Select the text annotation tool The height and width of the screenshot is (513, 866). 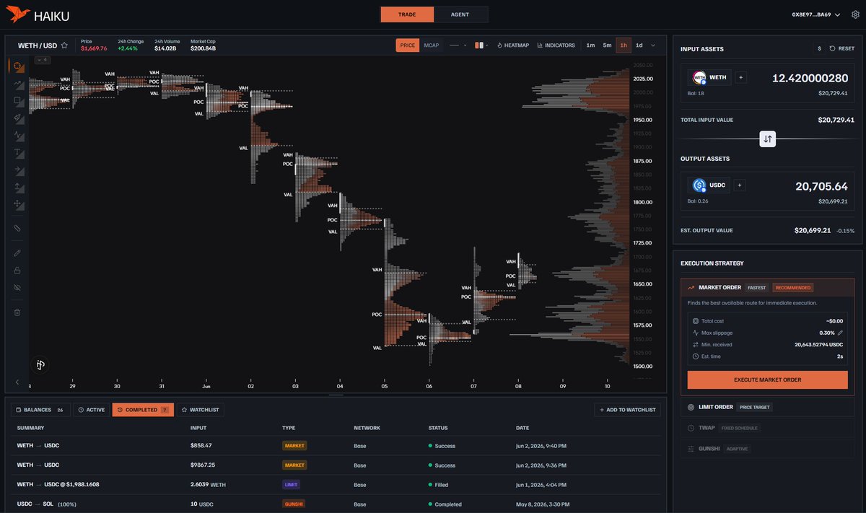[x=17, y=152]
